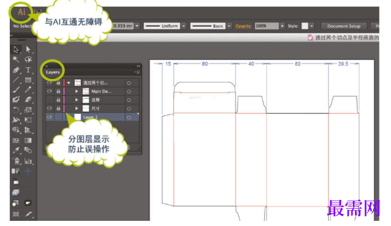Select the Type tool

(28, 70)
